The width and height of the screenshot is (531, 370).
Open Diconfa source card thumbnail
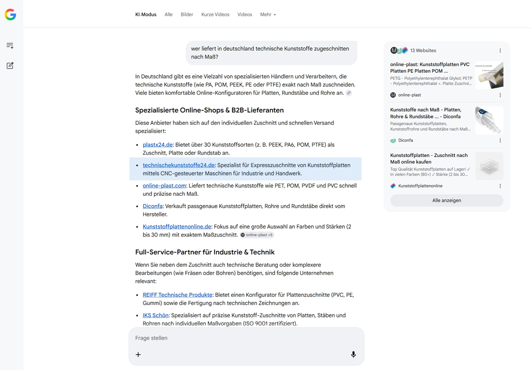[x=489, y=120]
